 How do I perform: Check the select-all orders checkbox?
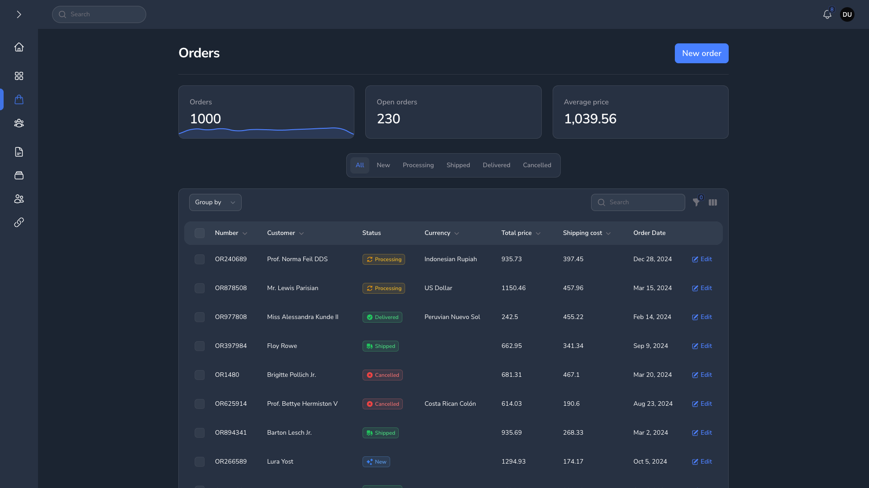click(x=200, y=233)
